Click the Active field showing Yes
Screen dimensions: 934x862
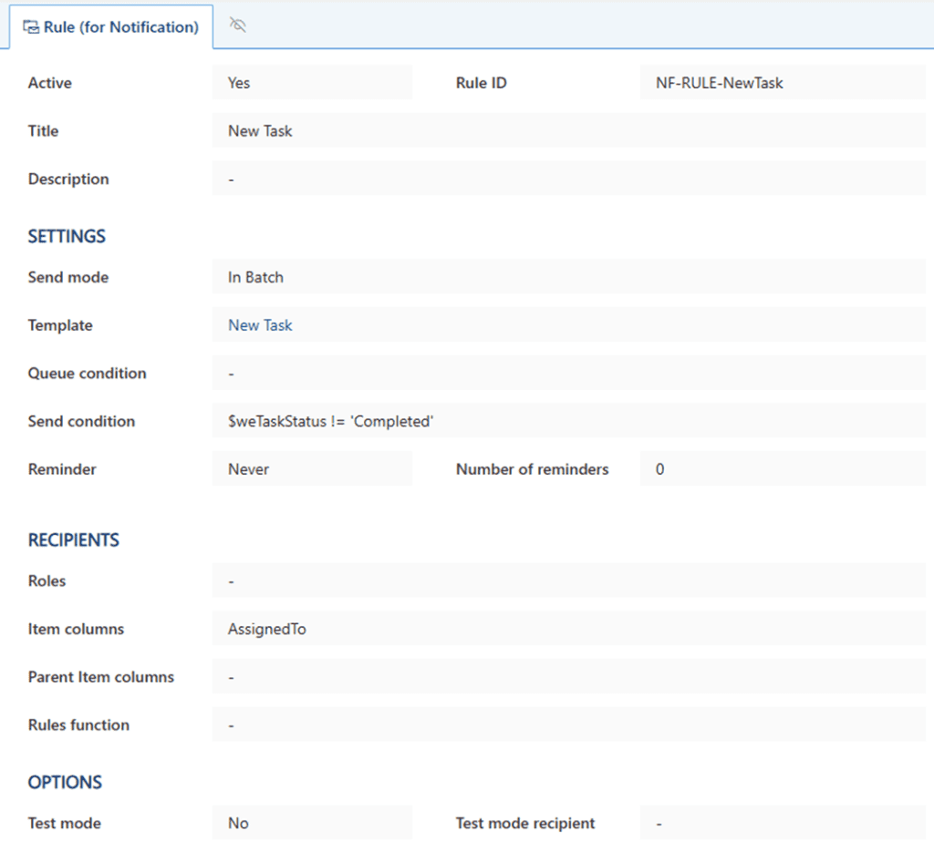310,82
